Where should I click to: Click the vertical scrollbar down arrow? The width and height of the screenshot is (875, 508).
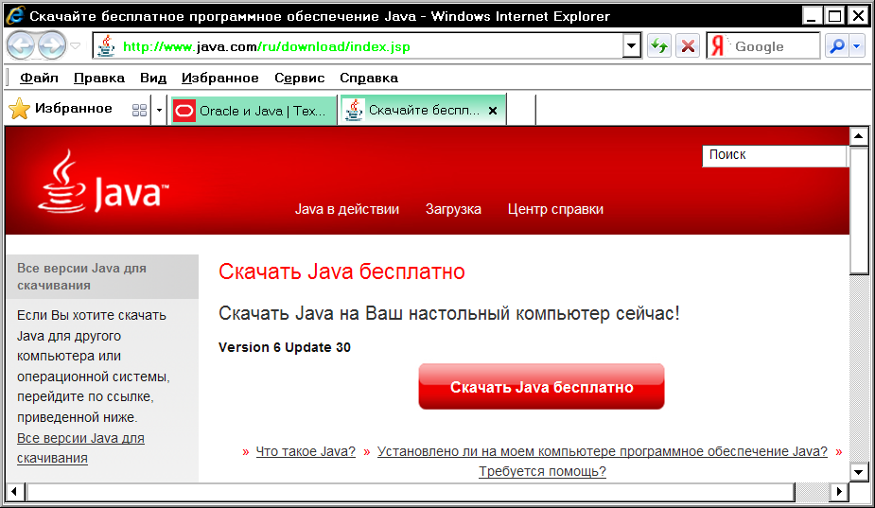(858, 472)
